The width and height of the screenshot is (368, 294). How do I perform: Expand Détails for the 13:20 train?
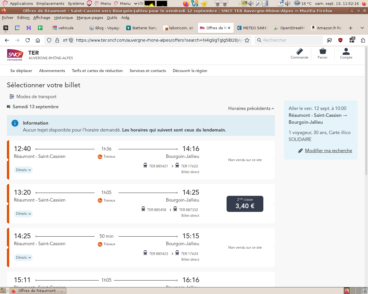tap(23, 214)
